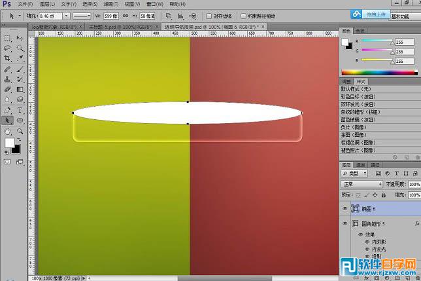Select the Clone Stamp tool
Image resolution: width=421 pixels, height=281 pixels.
(x=7, y=79)
